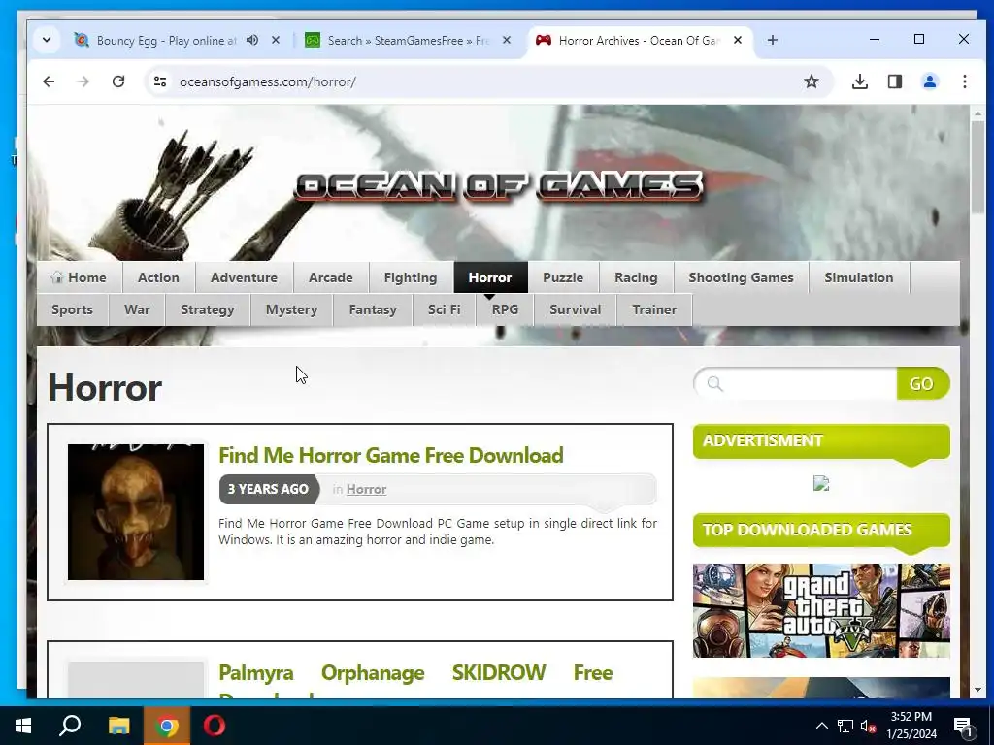Open the Find Me Horror Game thumbnail
Screen dimensions: 994x745
(136, 512)
